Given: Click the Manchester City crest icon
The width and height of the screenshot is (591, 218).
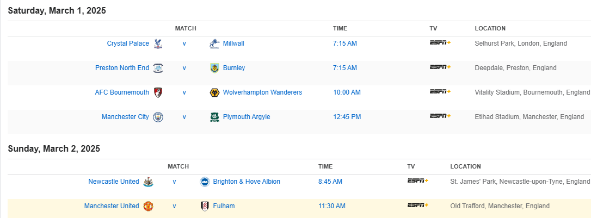Looking at the screenshot, I should coord(158,117).
